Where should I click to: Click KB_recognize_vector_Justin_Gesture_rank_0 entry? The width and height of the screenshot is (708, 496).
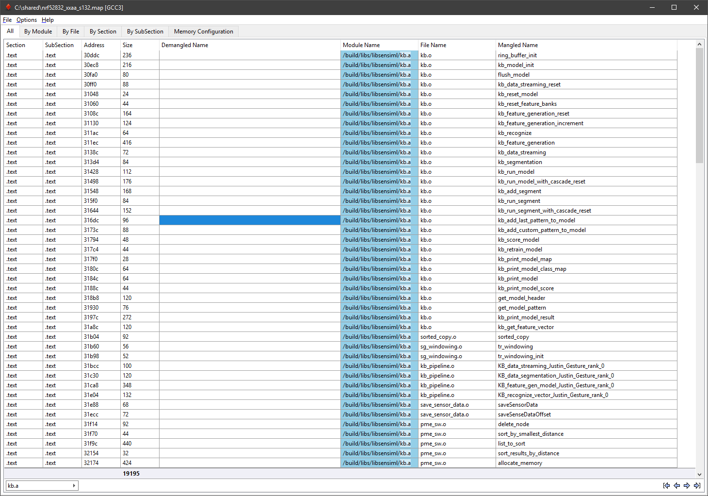(586, 395)
